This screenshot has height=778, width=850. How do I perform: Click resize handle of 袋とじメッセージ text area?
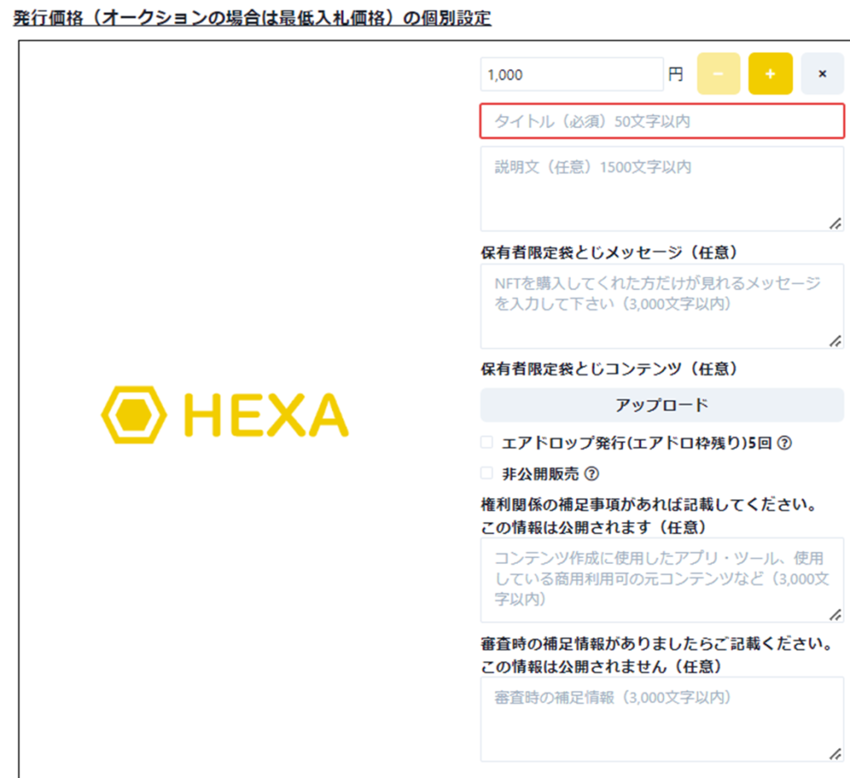click(x=835, y=341)
